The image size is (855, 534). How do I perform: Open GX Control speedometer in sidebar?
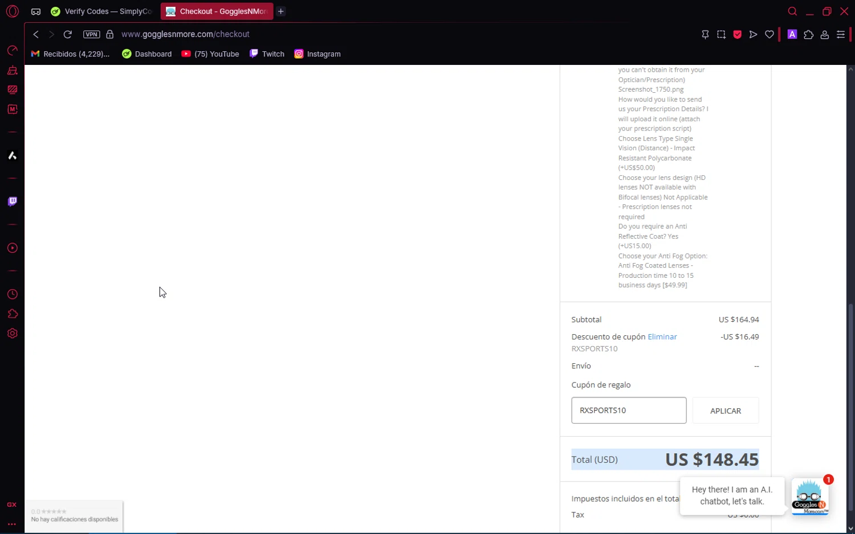pyautogui.click(x=12, y=51)
